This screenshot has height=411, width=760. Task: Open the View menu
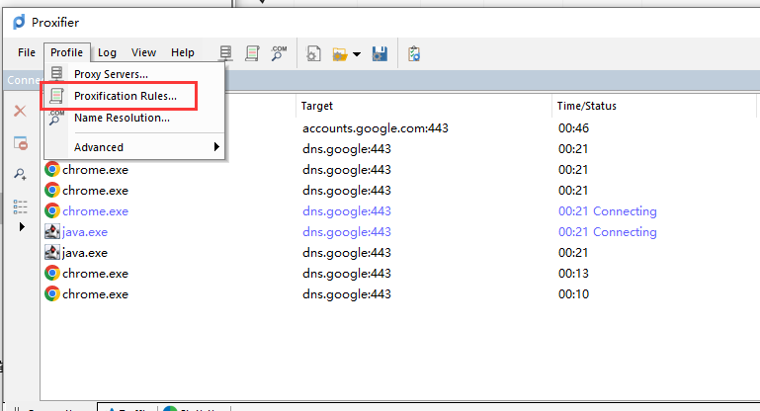click(x=143, y=52)
